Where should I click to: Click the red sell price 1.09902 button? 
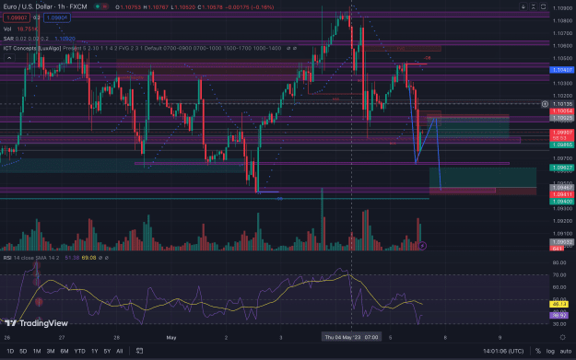[17, 17]
